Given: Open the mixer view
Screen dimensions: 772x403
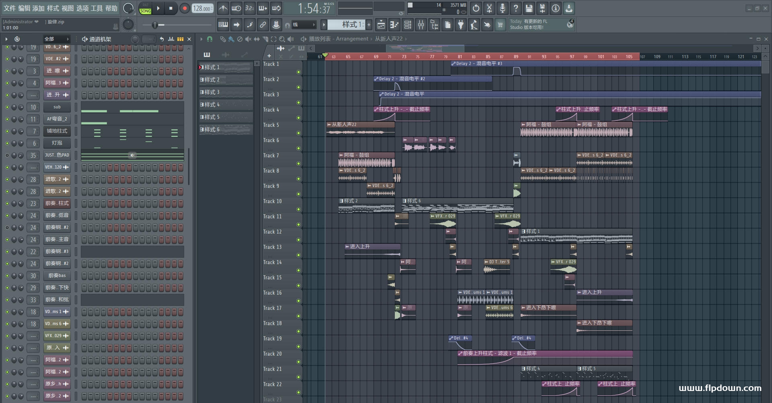Looking at the screenshot, I should pos(421,25).
